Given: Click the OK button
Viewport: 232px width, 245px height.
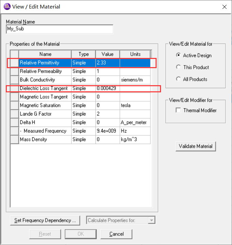Looking at the screenshot, I should [81, 234].
